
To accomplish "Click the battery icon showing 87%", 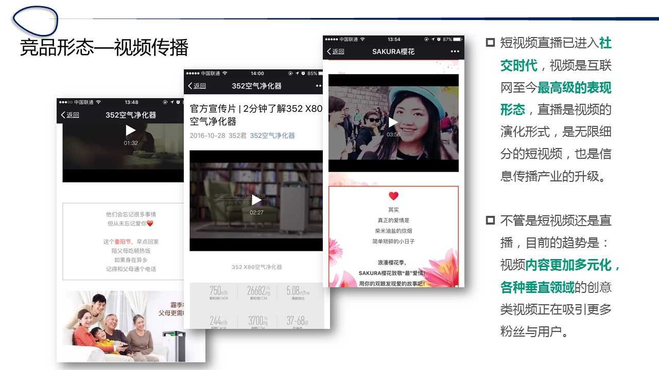I will (x=457, y=39).
